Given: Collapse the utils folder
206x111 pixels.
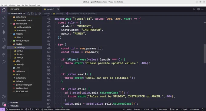Looking at the screenshot, I should 11,61.
